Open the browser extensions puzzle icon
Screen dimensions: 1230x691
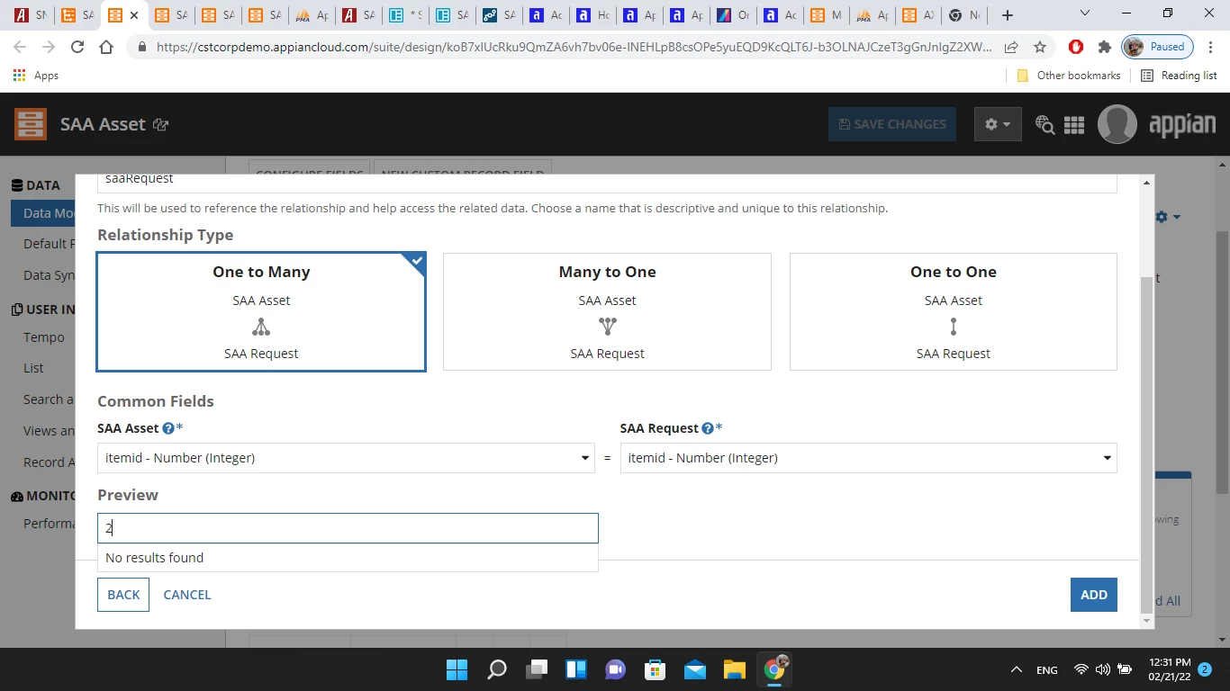click(1105, 47)
